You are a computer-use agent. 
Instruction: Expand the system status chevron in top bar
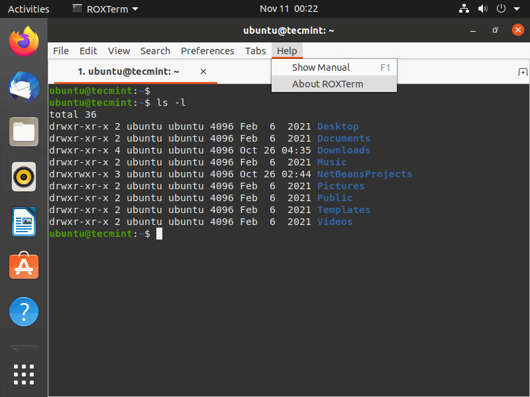click(x=517, y=9)
